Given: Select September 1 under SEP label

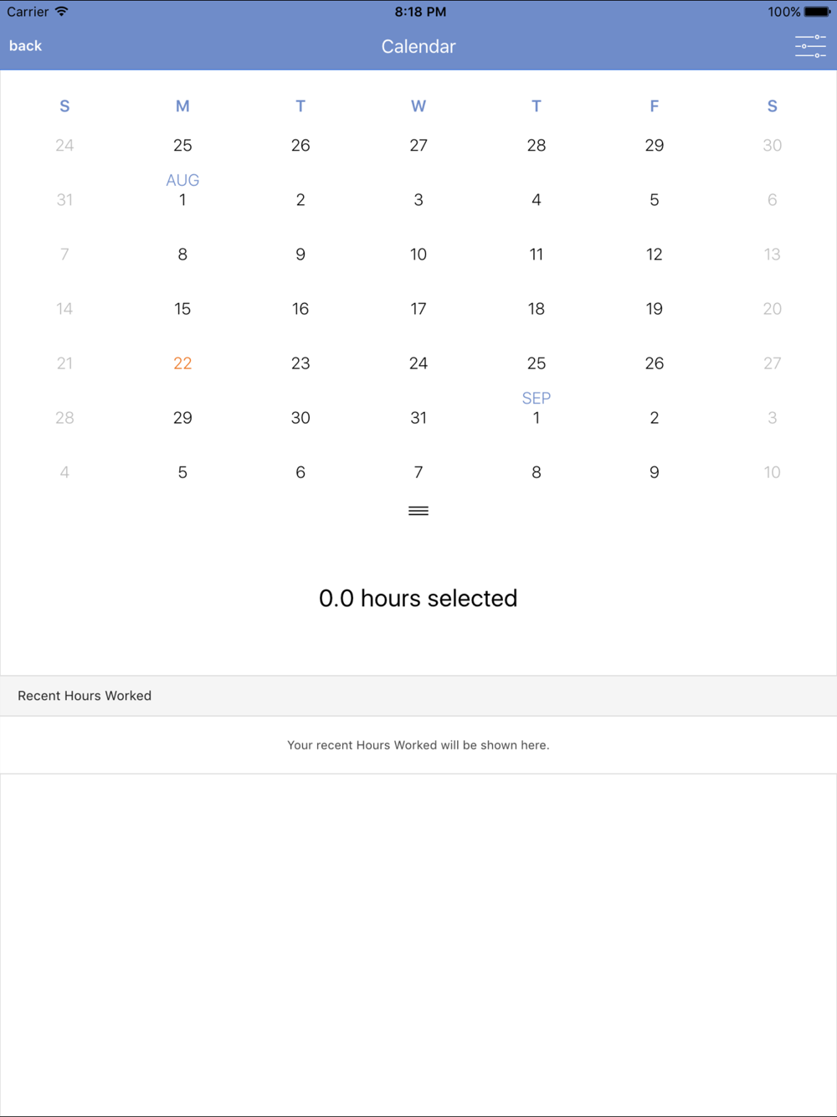Looking at the screenshot, I should click(x=537, y=418).
